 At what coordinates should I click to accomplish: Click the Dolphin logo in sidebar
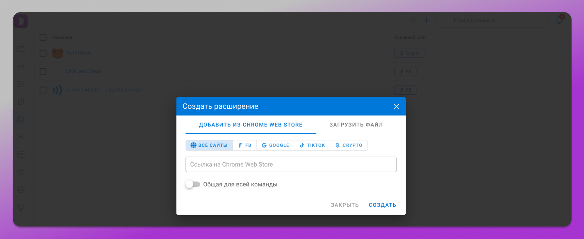[x=21, y=21]
